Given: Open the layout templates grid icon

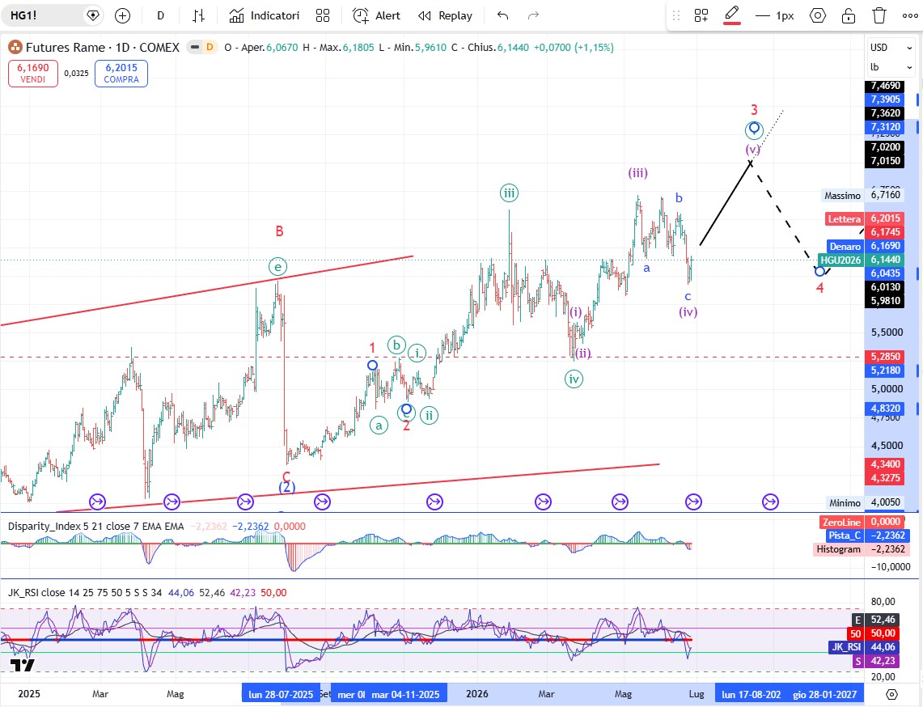Looking at the screenshot, I should point(323,16).
